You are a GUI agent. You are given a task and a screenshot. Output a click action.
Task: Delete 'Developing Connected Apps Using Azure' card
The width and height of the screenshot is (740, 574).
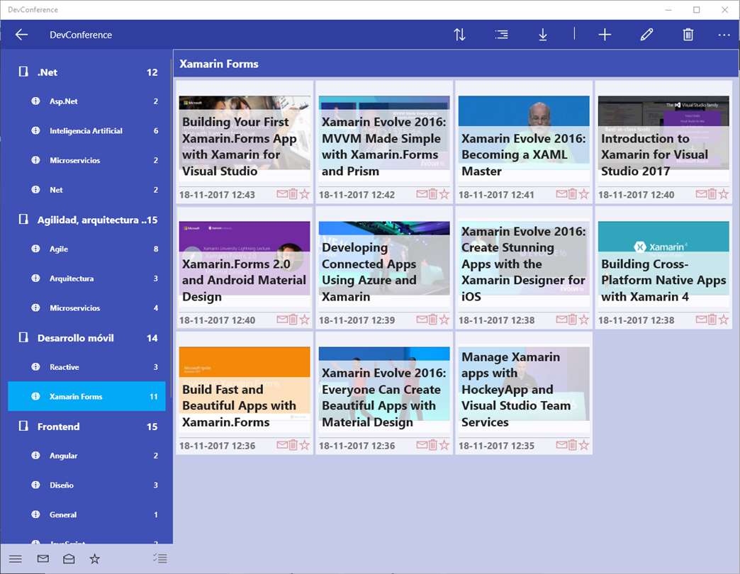(x=433, y=320)
